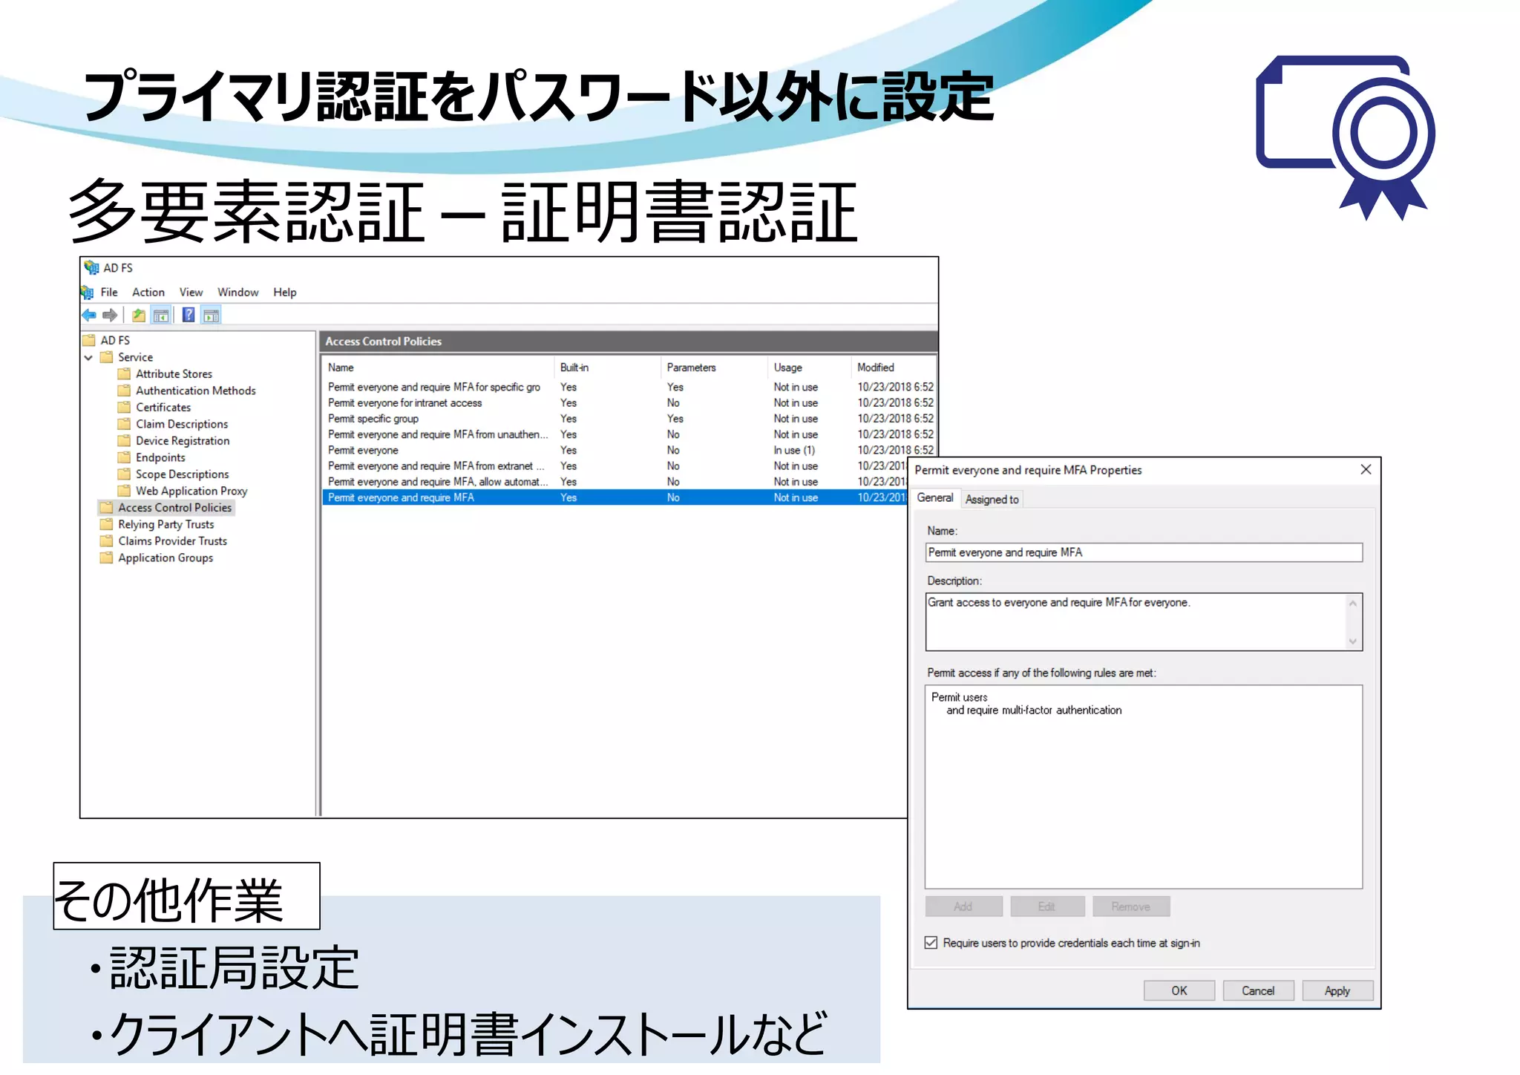This screenshot has width=1520, height=1075.
Task: Click the Apply button
Action: click(1337, 991)
